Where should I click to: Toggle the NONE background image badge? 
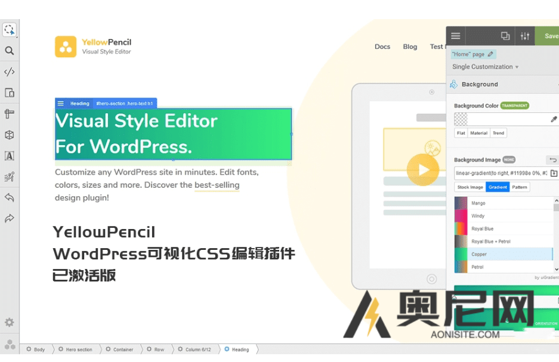[509, 160]
